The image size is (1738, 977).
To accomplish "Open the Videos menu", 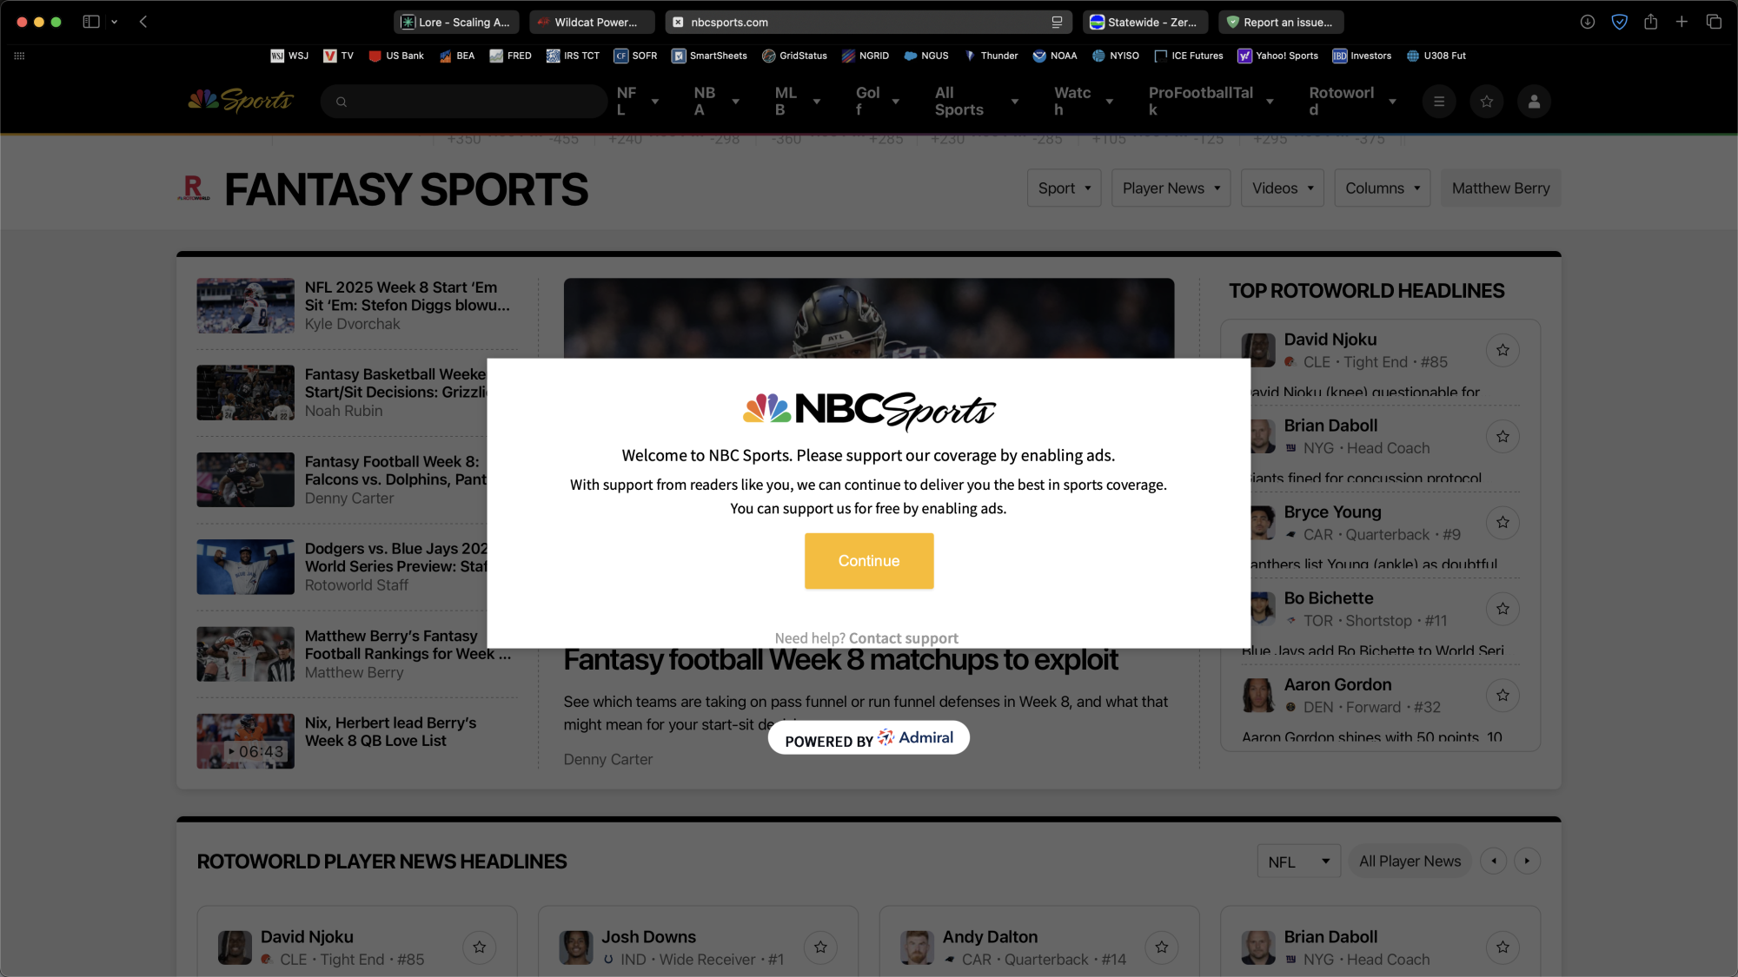I will (x=1283, y=188).
